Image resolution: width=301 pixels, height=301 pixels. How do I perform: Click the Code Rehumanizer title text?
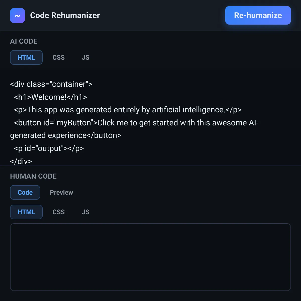tap(65, 15)
